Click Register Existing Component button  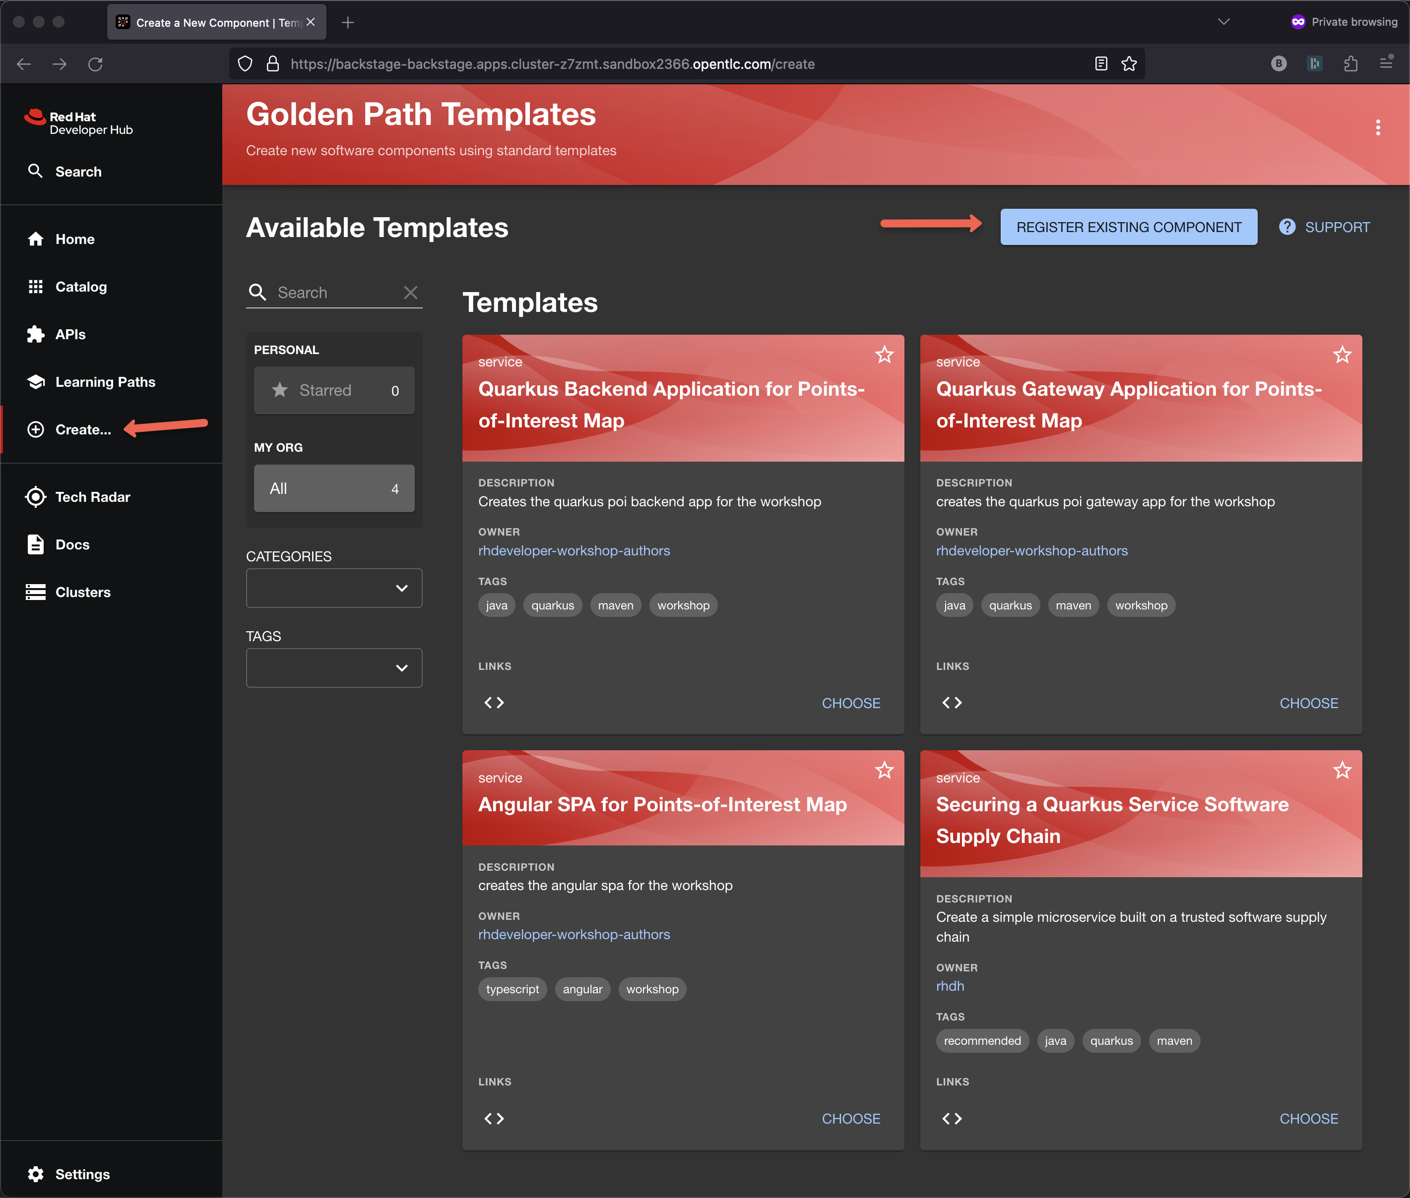1128,227
